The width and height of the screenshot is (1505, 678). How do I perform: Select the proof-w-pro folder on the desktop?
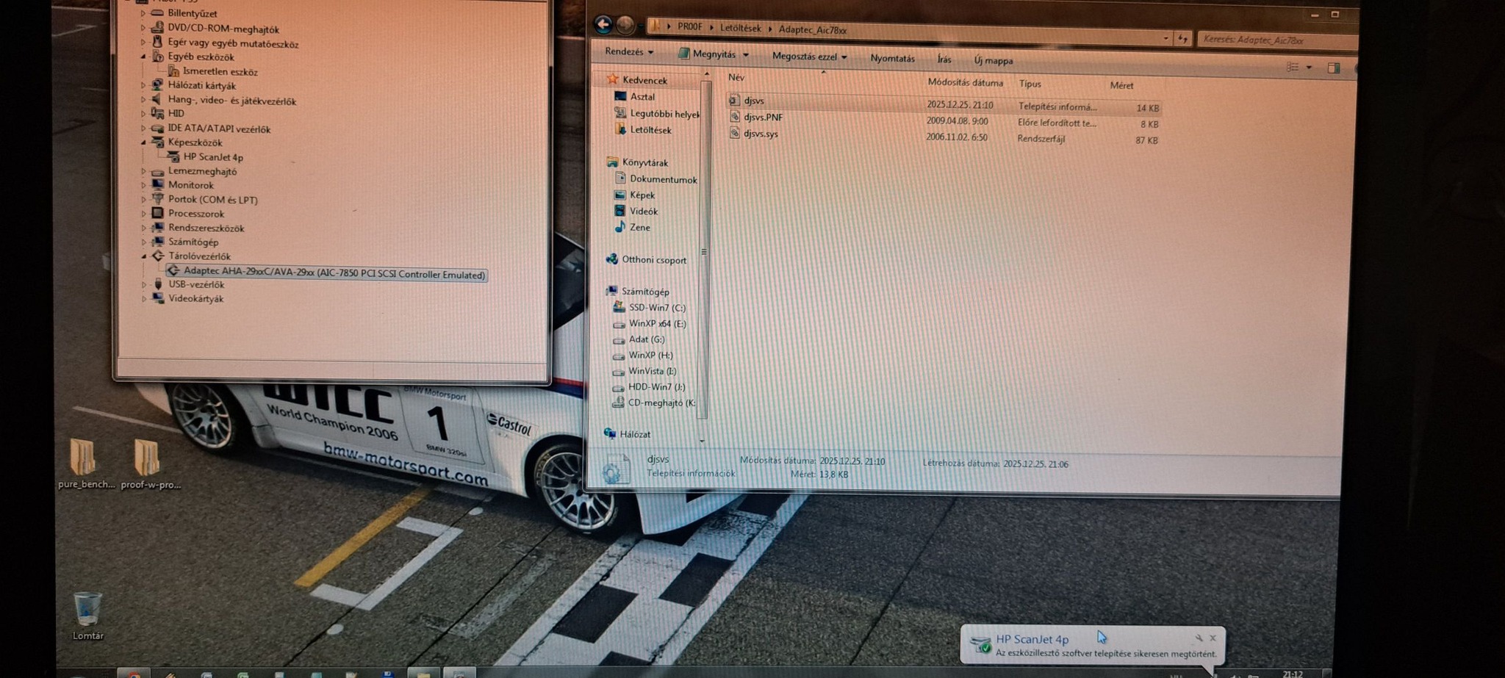click(150, 464)
